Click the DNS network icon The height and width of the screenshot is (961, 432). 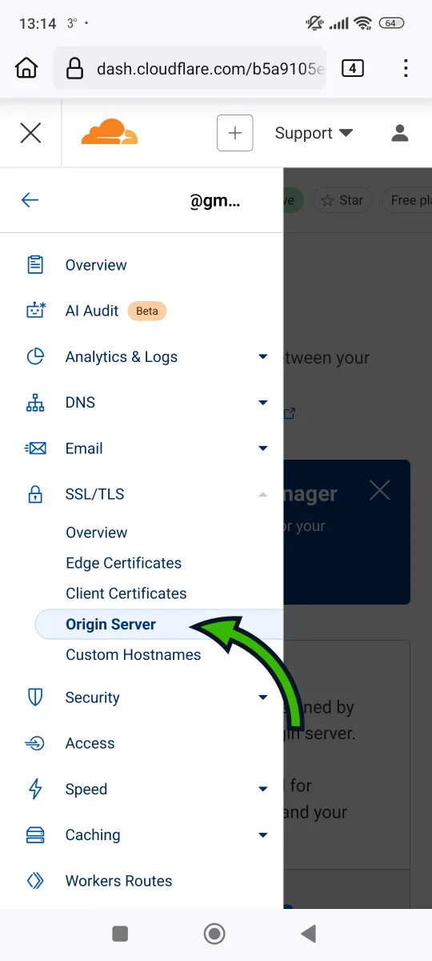(35, 403)
